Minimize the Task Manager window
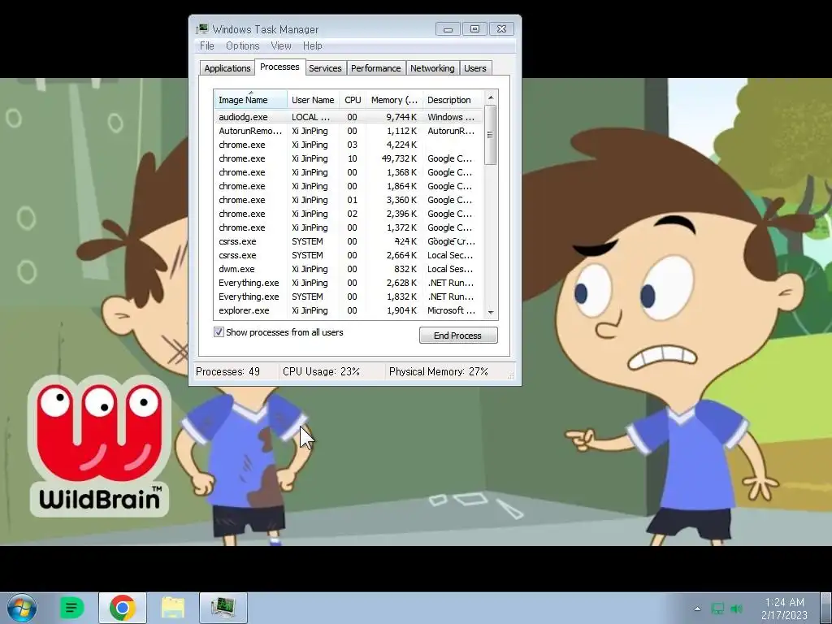 pyautogui.click(x=448, y=28)
